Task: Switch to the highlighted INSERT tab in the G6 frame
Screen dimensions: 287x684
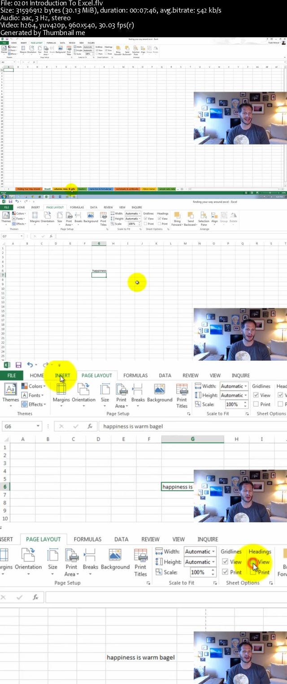Action: (62, 375)
